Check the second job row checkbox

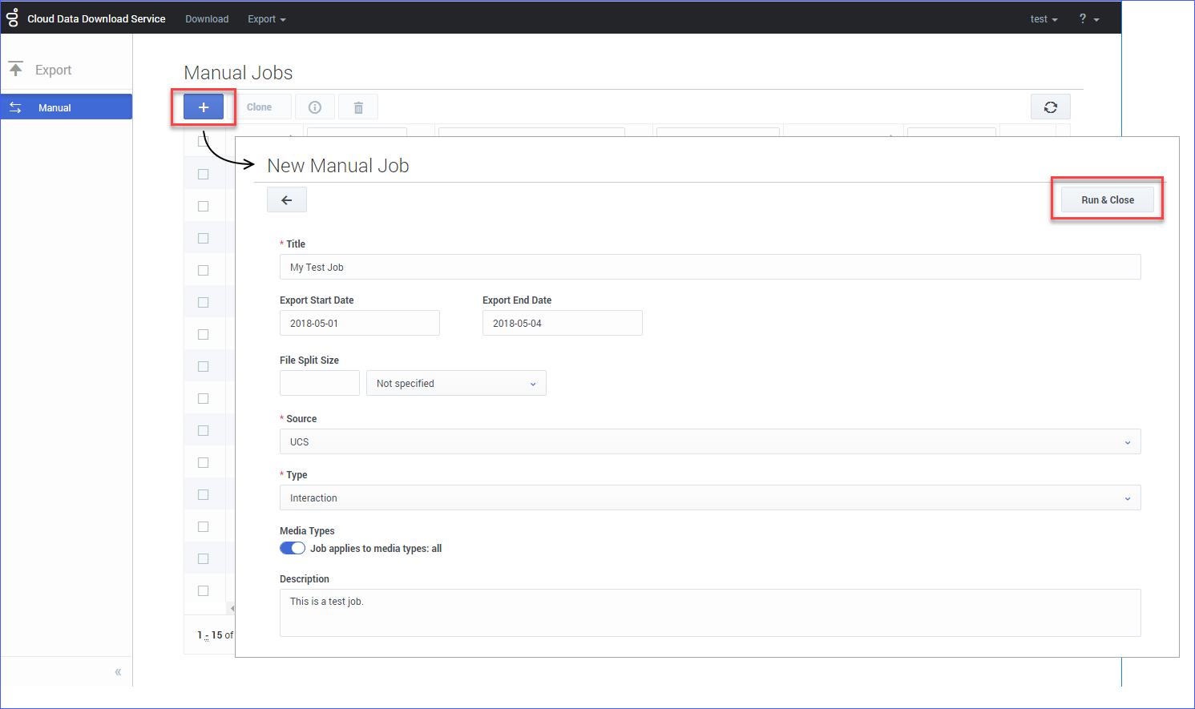[x=203, y=173]
